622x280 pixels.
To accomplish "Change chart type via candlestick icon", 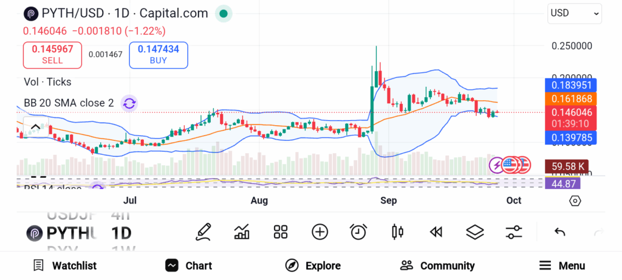I will pyautogui.click(x=398, y=231).
